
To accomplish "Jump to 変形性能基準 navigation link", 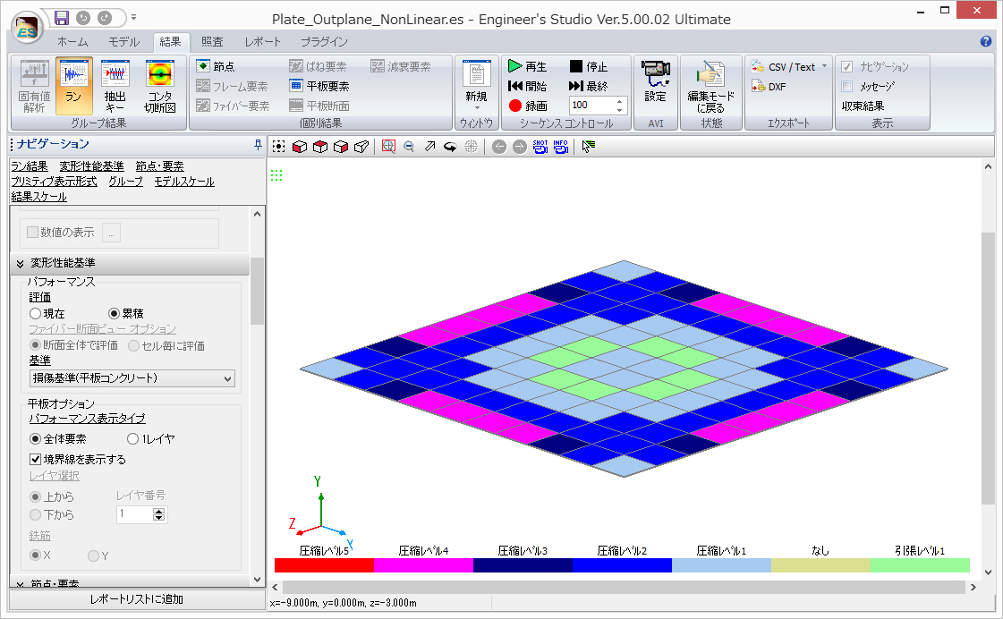I will [91, 166].
